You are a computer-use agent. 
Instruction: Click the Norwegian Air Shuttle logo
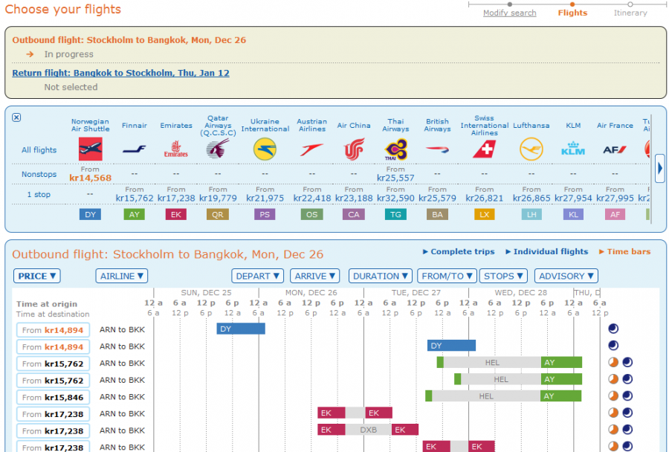(x=90, y=149)
